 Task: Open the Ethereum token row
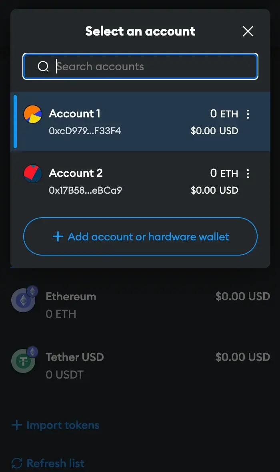[140, 305]
